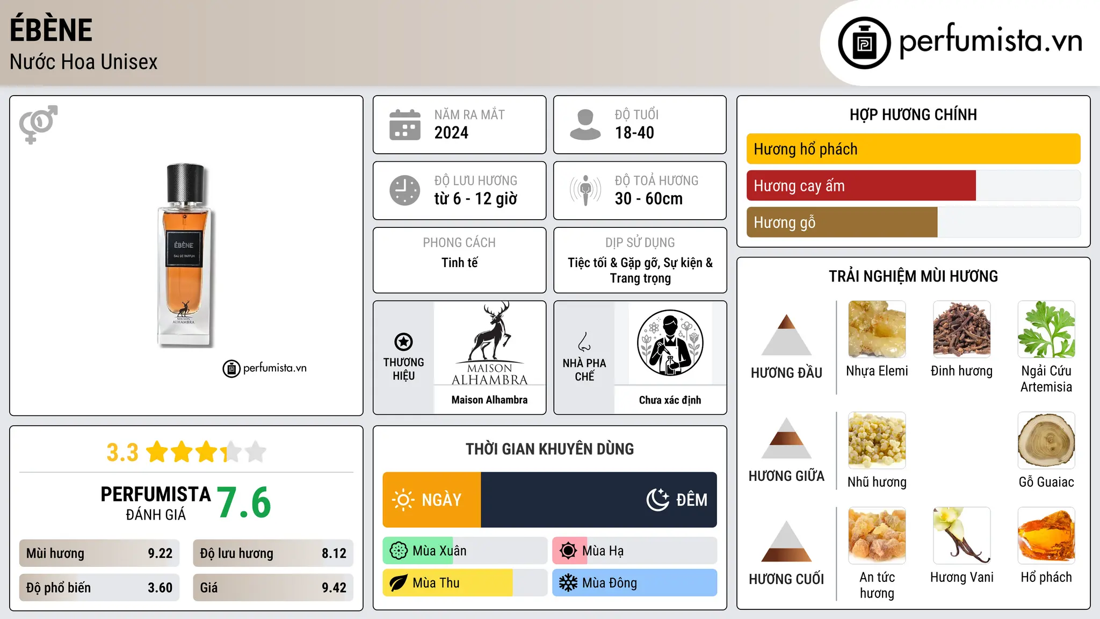Click the Nước Hoa Unisex subtitle
The height and width of the screenshot is (619, 1100).
[x=84, y=62]
